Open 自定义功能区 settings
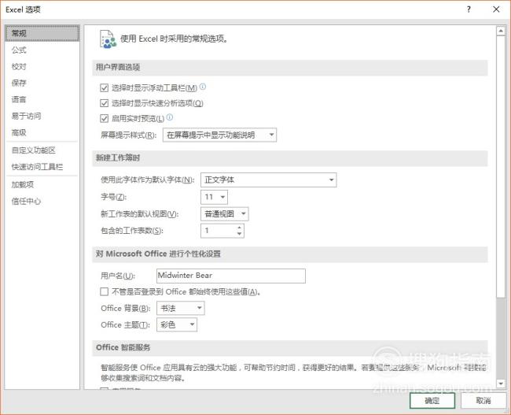Viewport: 511px width, 415px height. (x=42, y=150)
